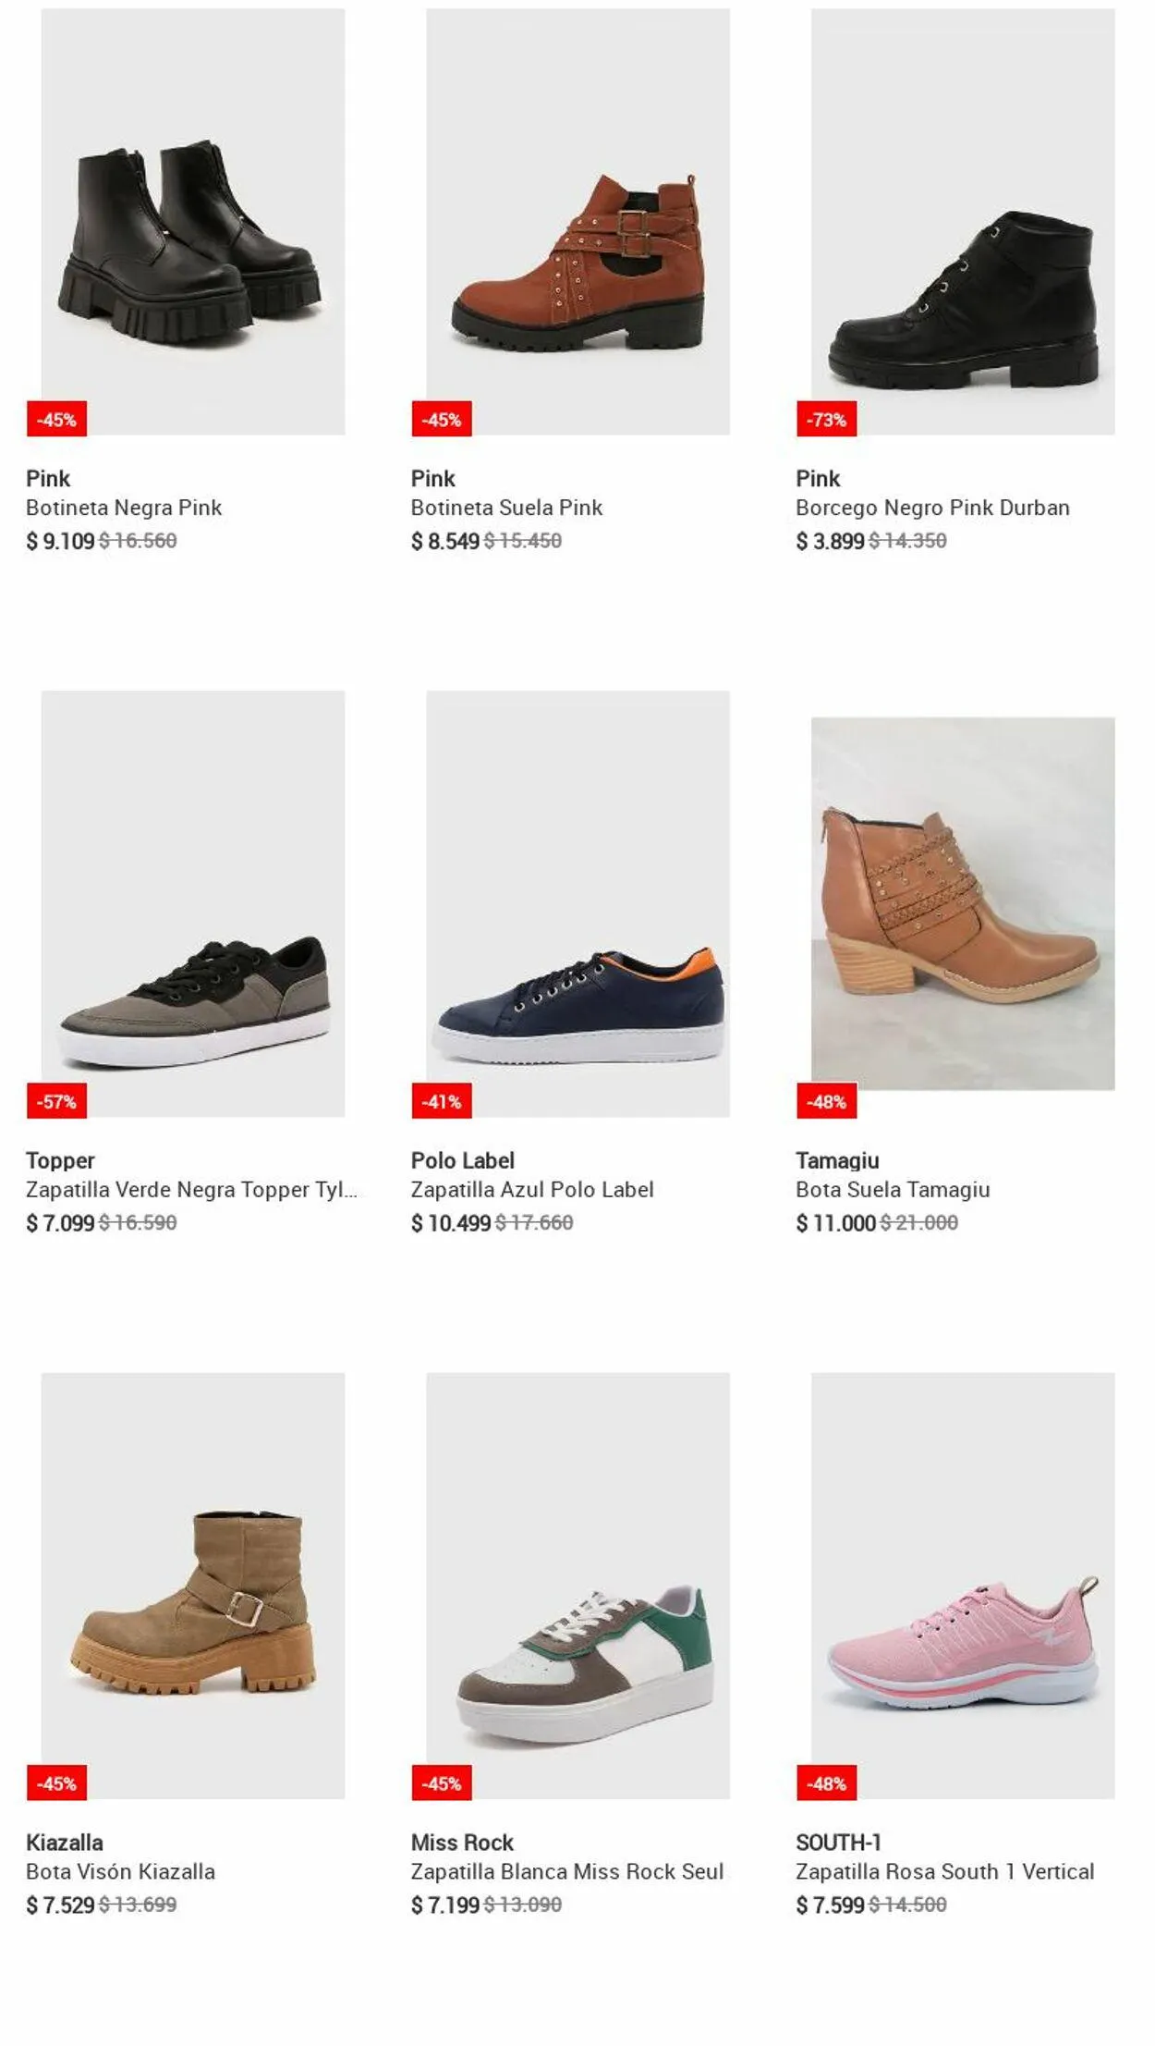Open the Topper green and black sneaker photo
The image size is (1155, 2046).
pyautogui.click(x=193, y=903)
